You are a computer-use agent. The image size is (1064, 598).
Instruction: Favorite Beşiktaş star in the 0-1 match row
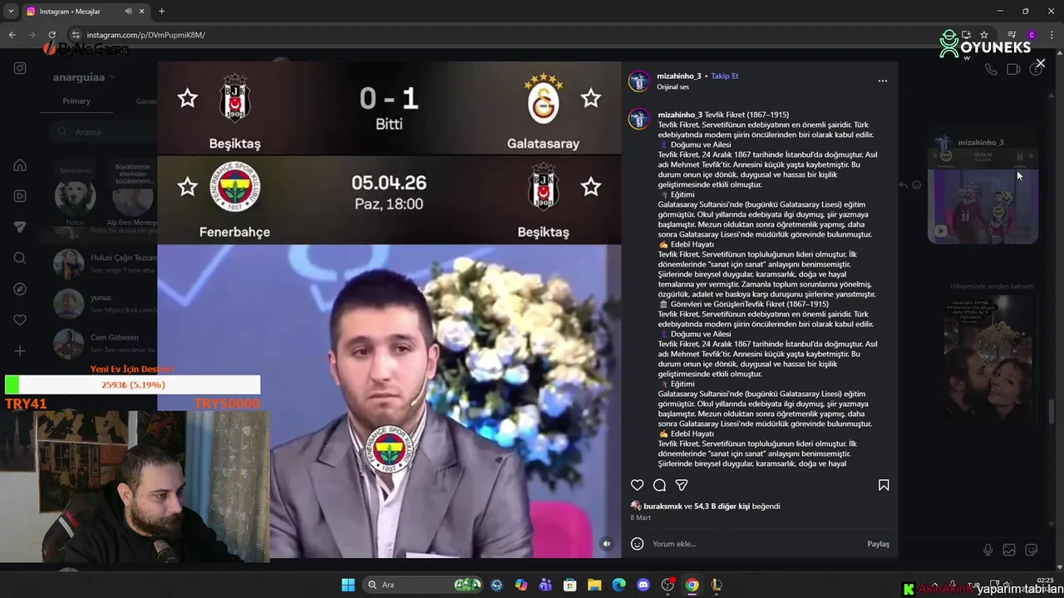(188, 99)
